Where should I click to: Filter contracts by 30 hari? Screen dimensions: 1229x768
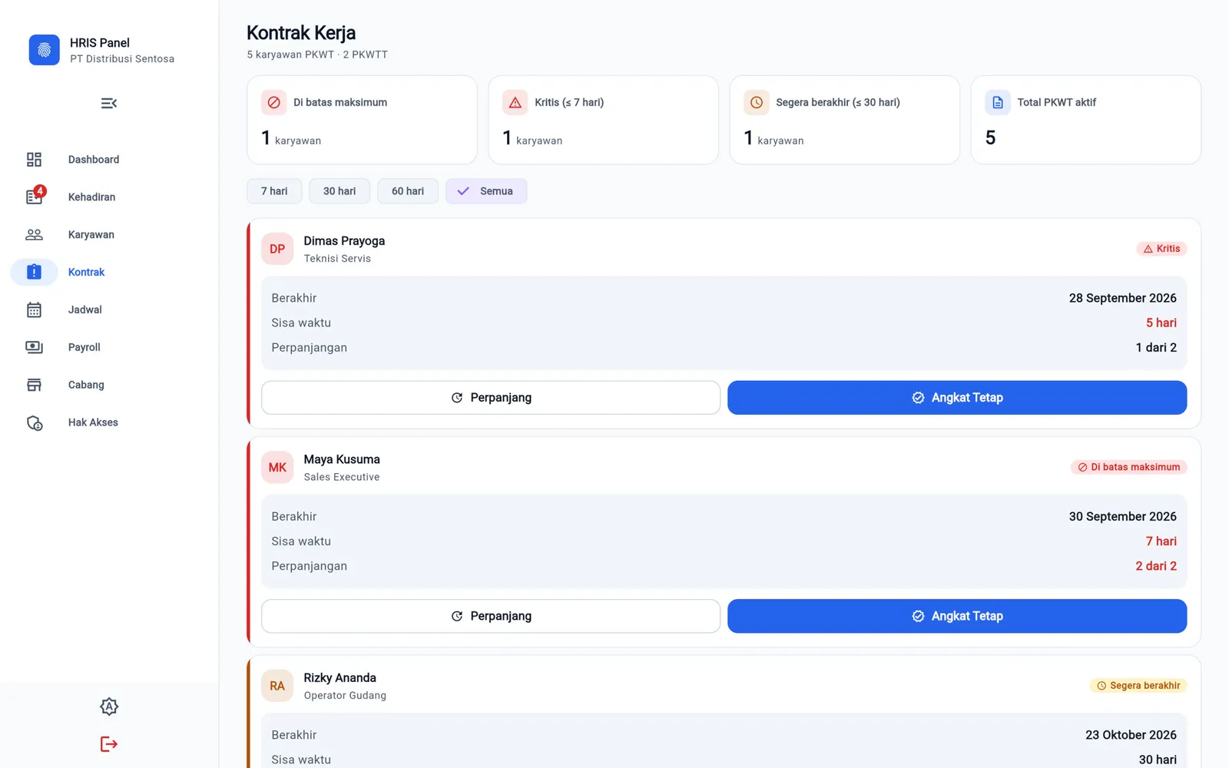(340, 191)
